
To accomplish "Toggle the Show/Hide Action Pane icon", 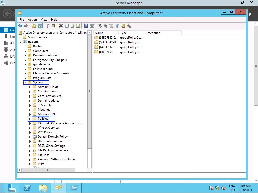I will coord(92,26).
